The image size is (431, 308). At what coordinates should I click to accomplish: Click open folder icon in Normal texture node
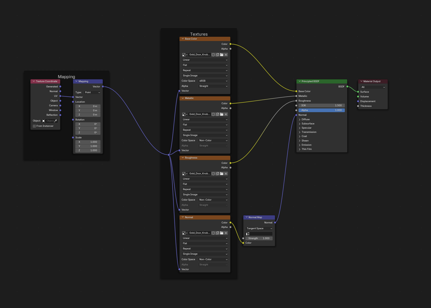(x=222, y=233)
